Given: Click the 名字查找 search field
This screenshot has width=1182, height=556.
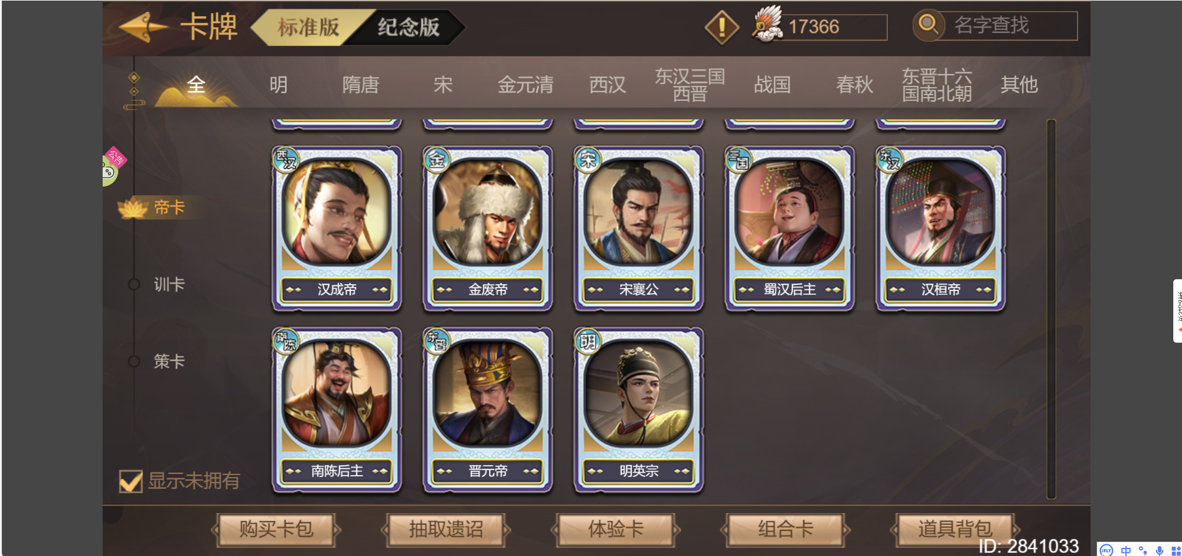Looking at the screenshot, I should point(1008,25).
